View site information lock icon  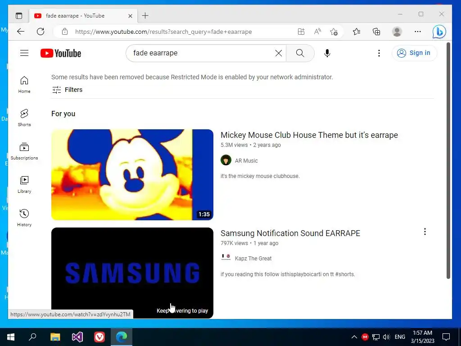[65, 32]
